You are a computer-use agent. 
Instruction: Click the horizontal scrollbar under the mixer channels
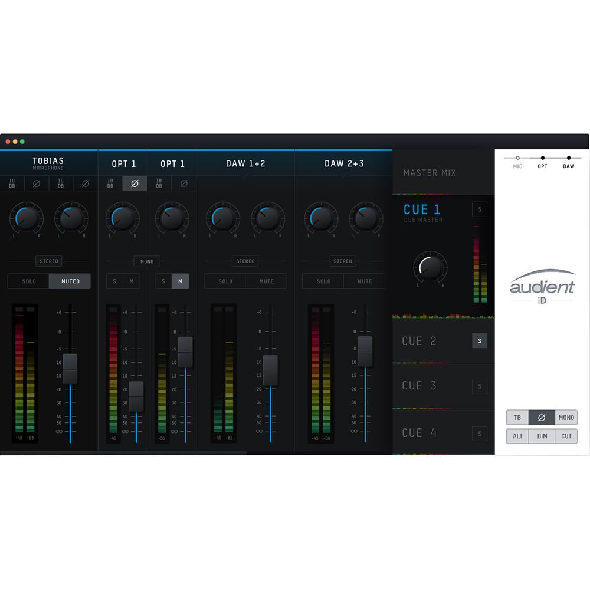pyautogui.click(x=123, y=453)
